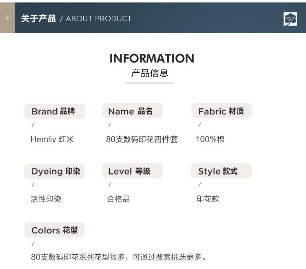Select the Fabric 材质 label pill
This screenshot has width=306, height=269.
click(222, 111)
